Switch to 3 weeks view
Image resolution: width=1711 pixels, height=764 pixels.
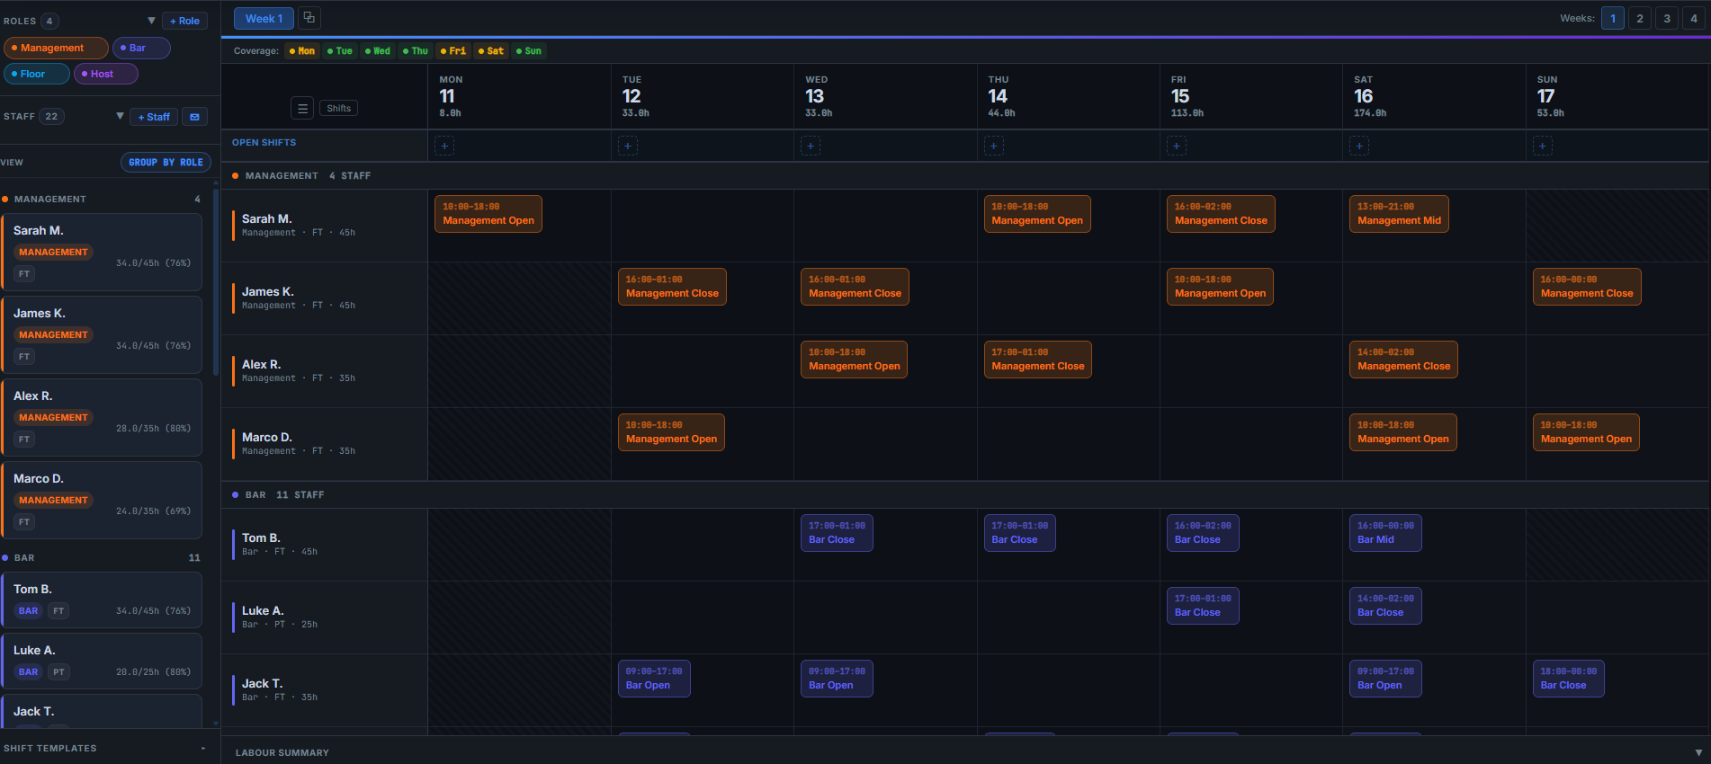(1667, 18)
